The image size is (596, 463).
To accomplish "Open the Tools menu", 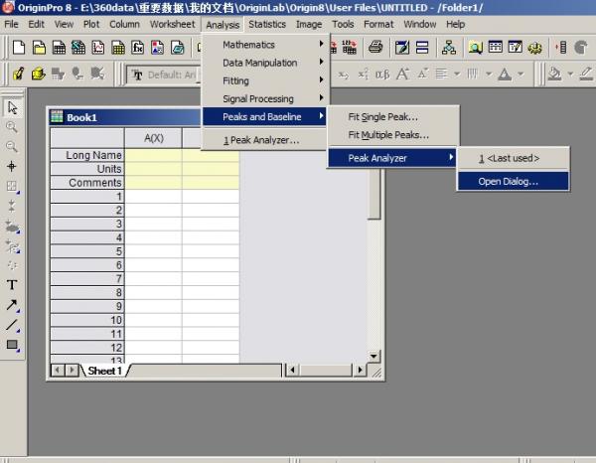I will coord(343,24).
